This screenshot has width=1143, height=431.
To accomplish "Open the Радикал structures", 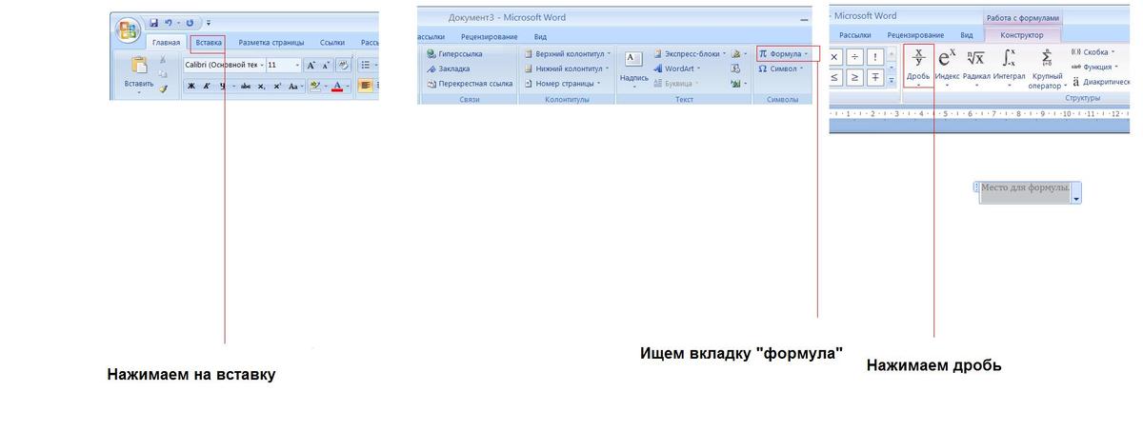I will tap(976, 67).
